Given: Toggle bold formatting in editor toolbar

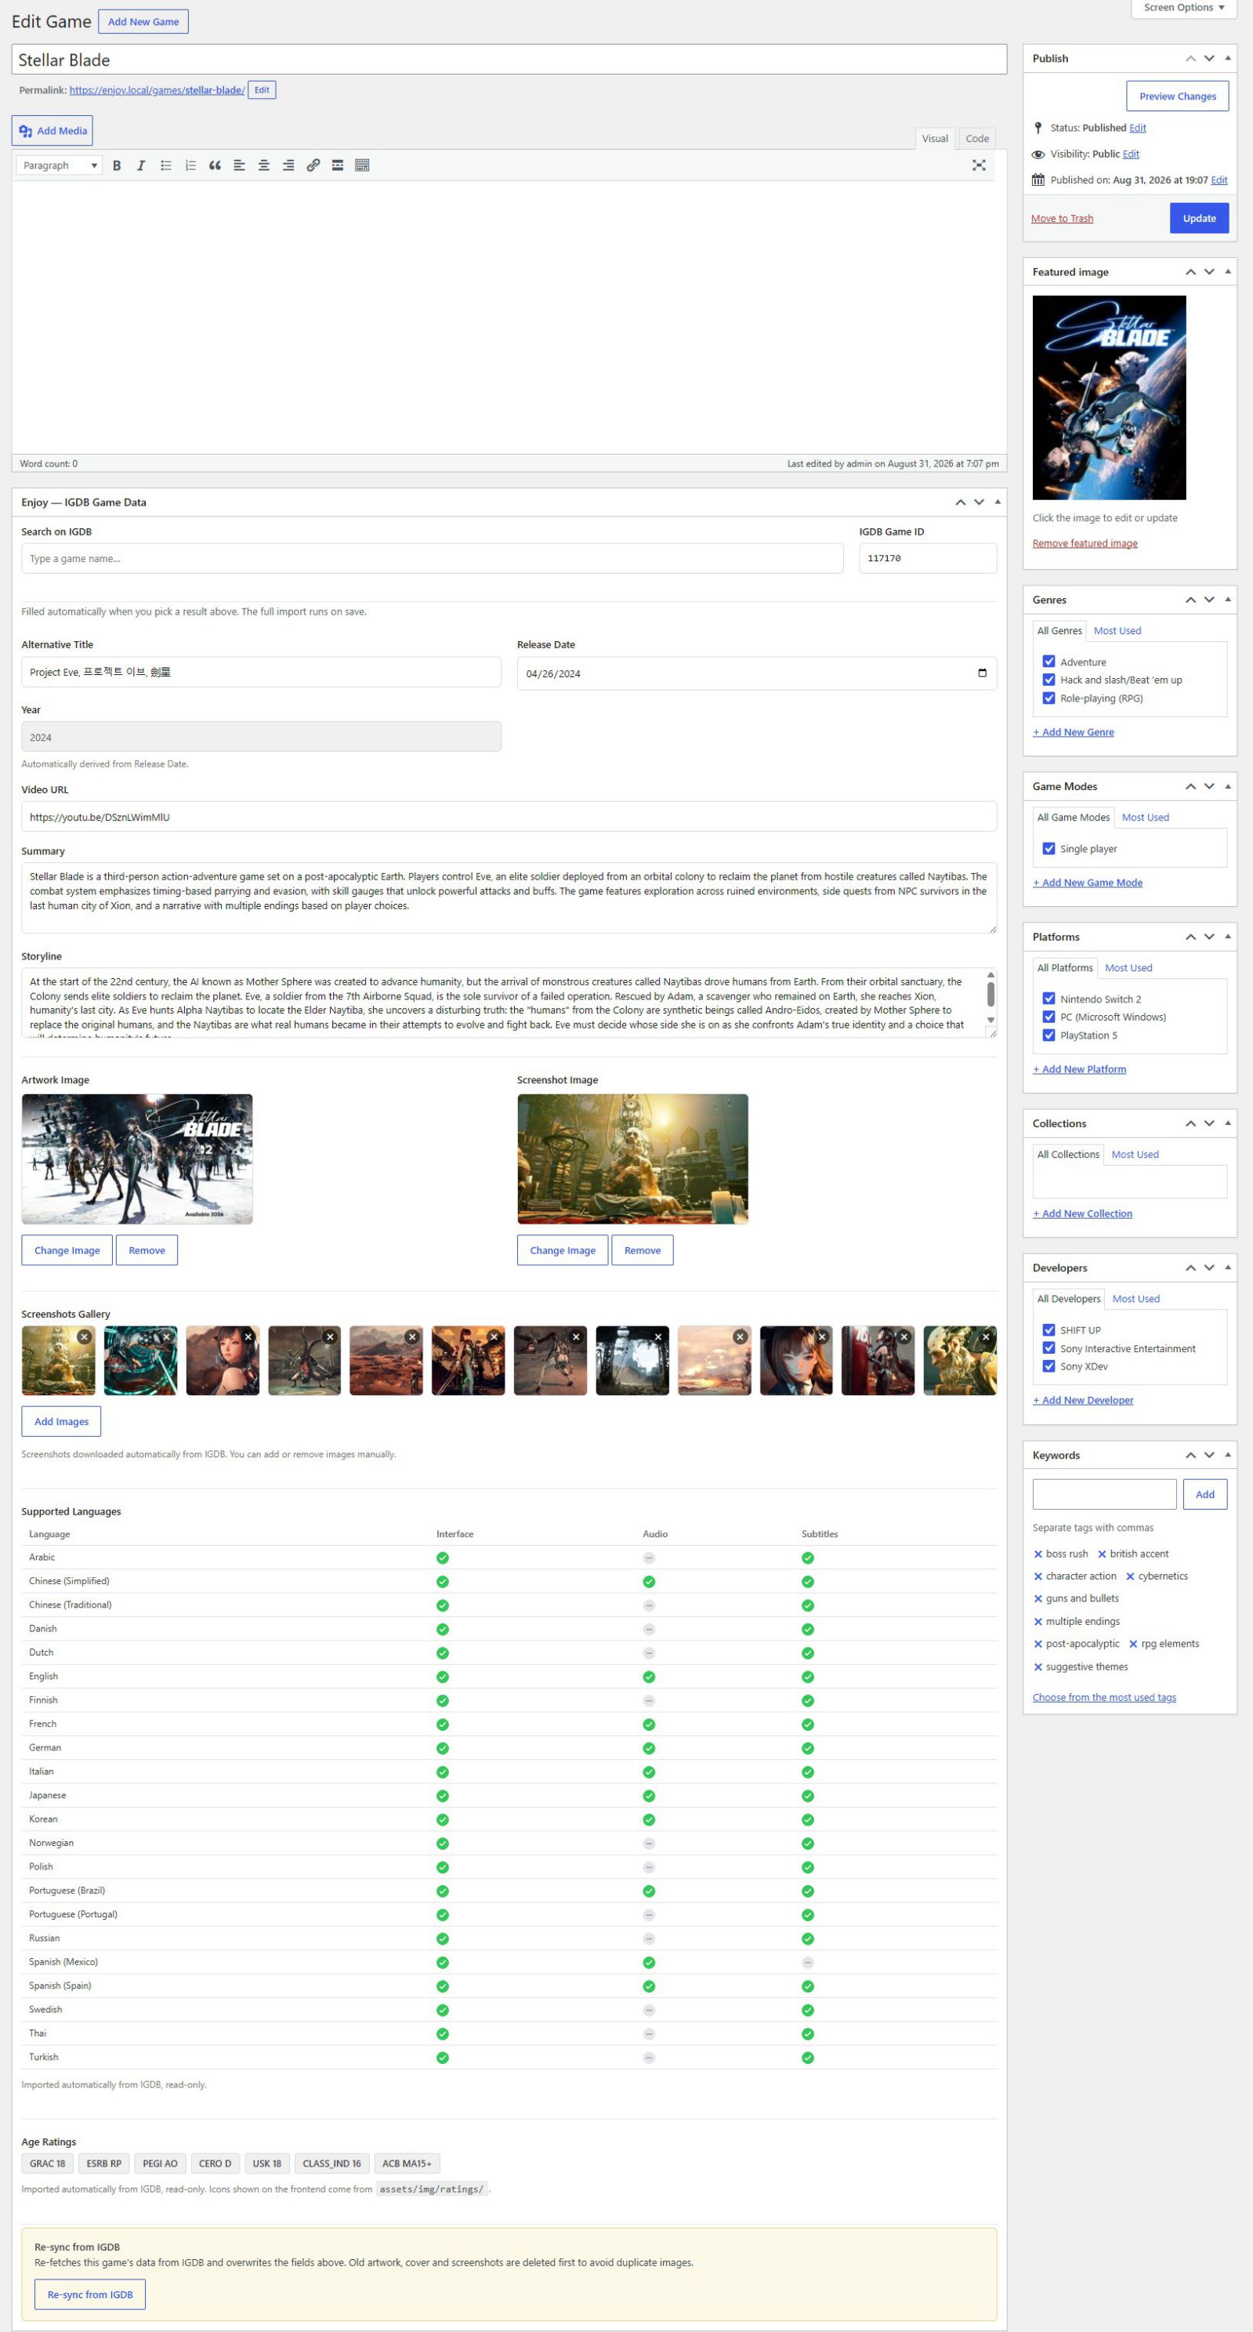Looking at the screenshot, I should [117, 165].
